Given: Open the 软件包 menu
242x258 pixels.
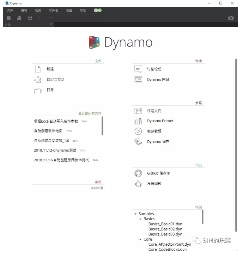Looking at the screenshot, I should point(53,10).
